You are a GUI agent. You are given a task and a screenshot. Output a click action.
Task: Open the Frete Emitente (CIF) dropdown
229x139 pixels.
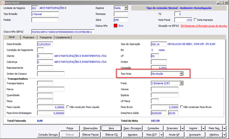[x=181, y=83]
